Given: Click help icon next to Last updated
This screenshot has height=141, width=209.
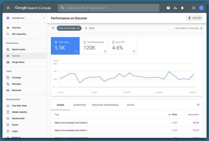Looking at the screenshot, I should [201, 28].
